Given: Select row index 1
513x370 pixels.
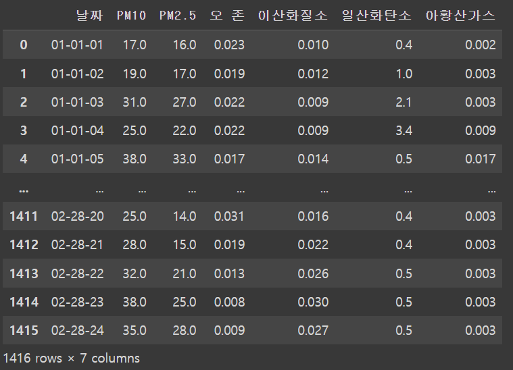Looking at the screenshot, I should click(24, 74).
